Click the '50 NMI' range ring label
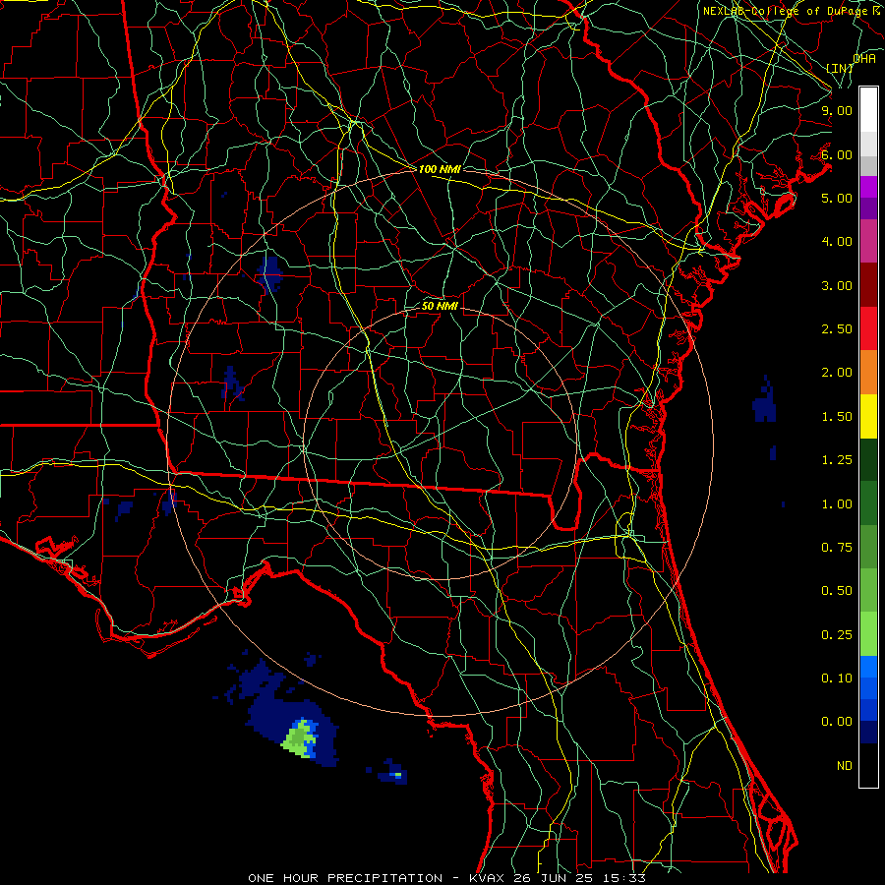The height and width of the screenshot is (885, 885). 440,306
